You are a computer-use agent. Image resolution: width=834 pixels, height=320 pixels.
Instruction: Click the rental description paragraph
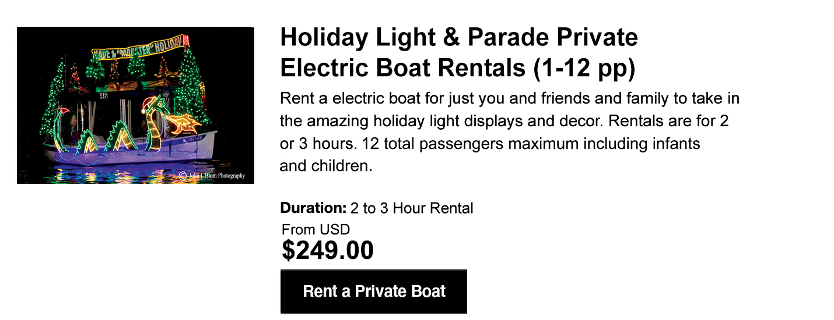(510, 132)
